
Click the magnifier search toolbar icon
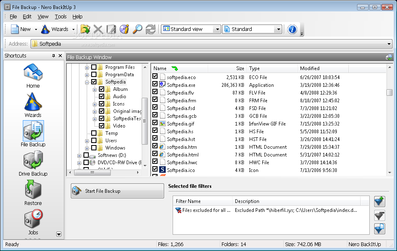(x=138, y=29)
